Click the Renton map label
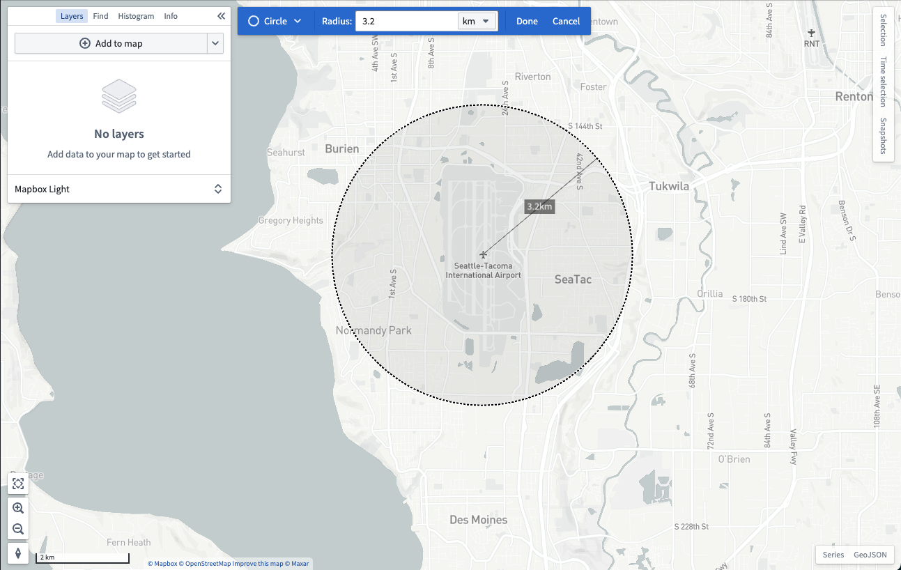Screen dimensions: 901x570 (854, 96)
